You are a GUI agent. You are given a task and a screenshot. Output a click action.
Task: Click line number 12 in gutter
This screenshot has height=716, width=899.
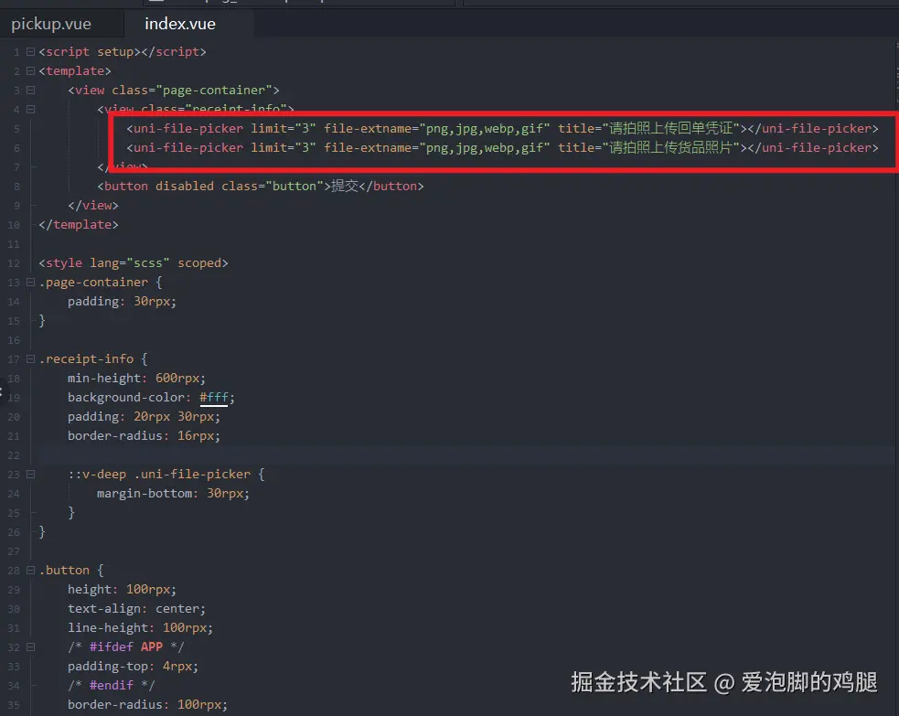14,263
